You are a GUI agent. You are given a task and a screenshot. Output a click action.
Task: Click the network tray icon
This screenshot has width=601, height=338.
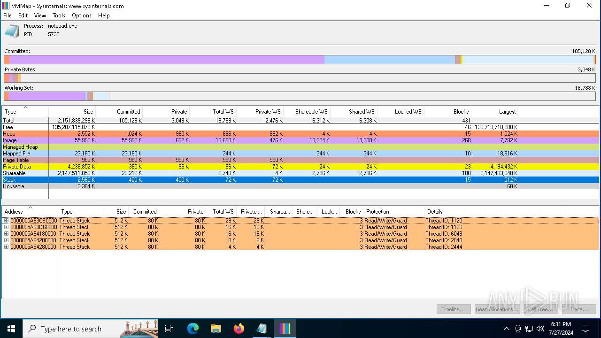(x=529, y=329)
